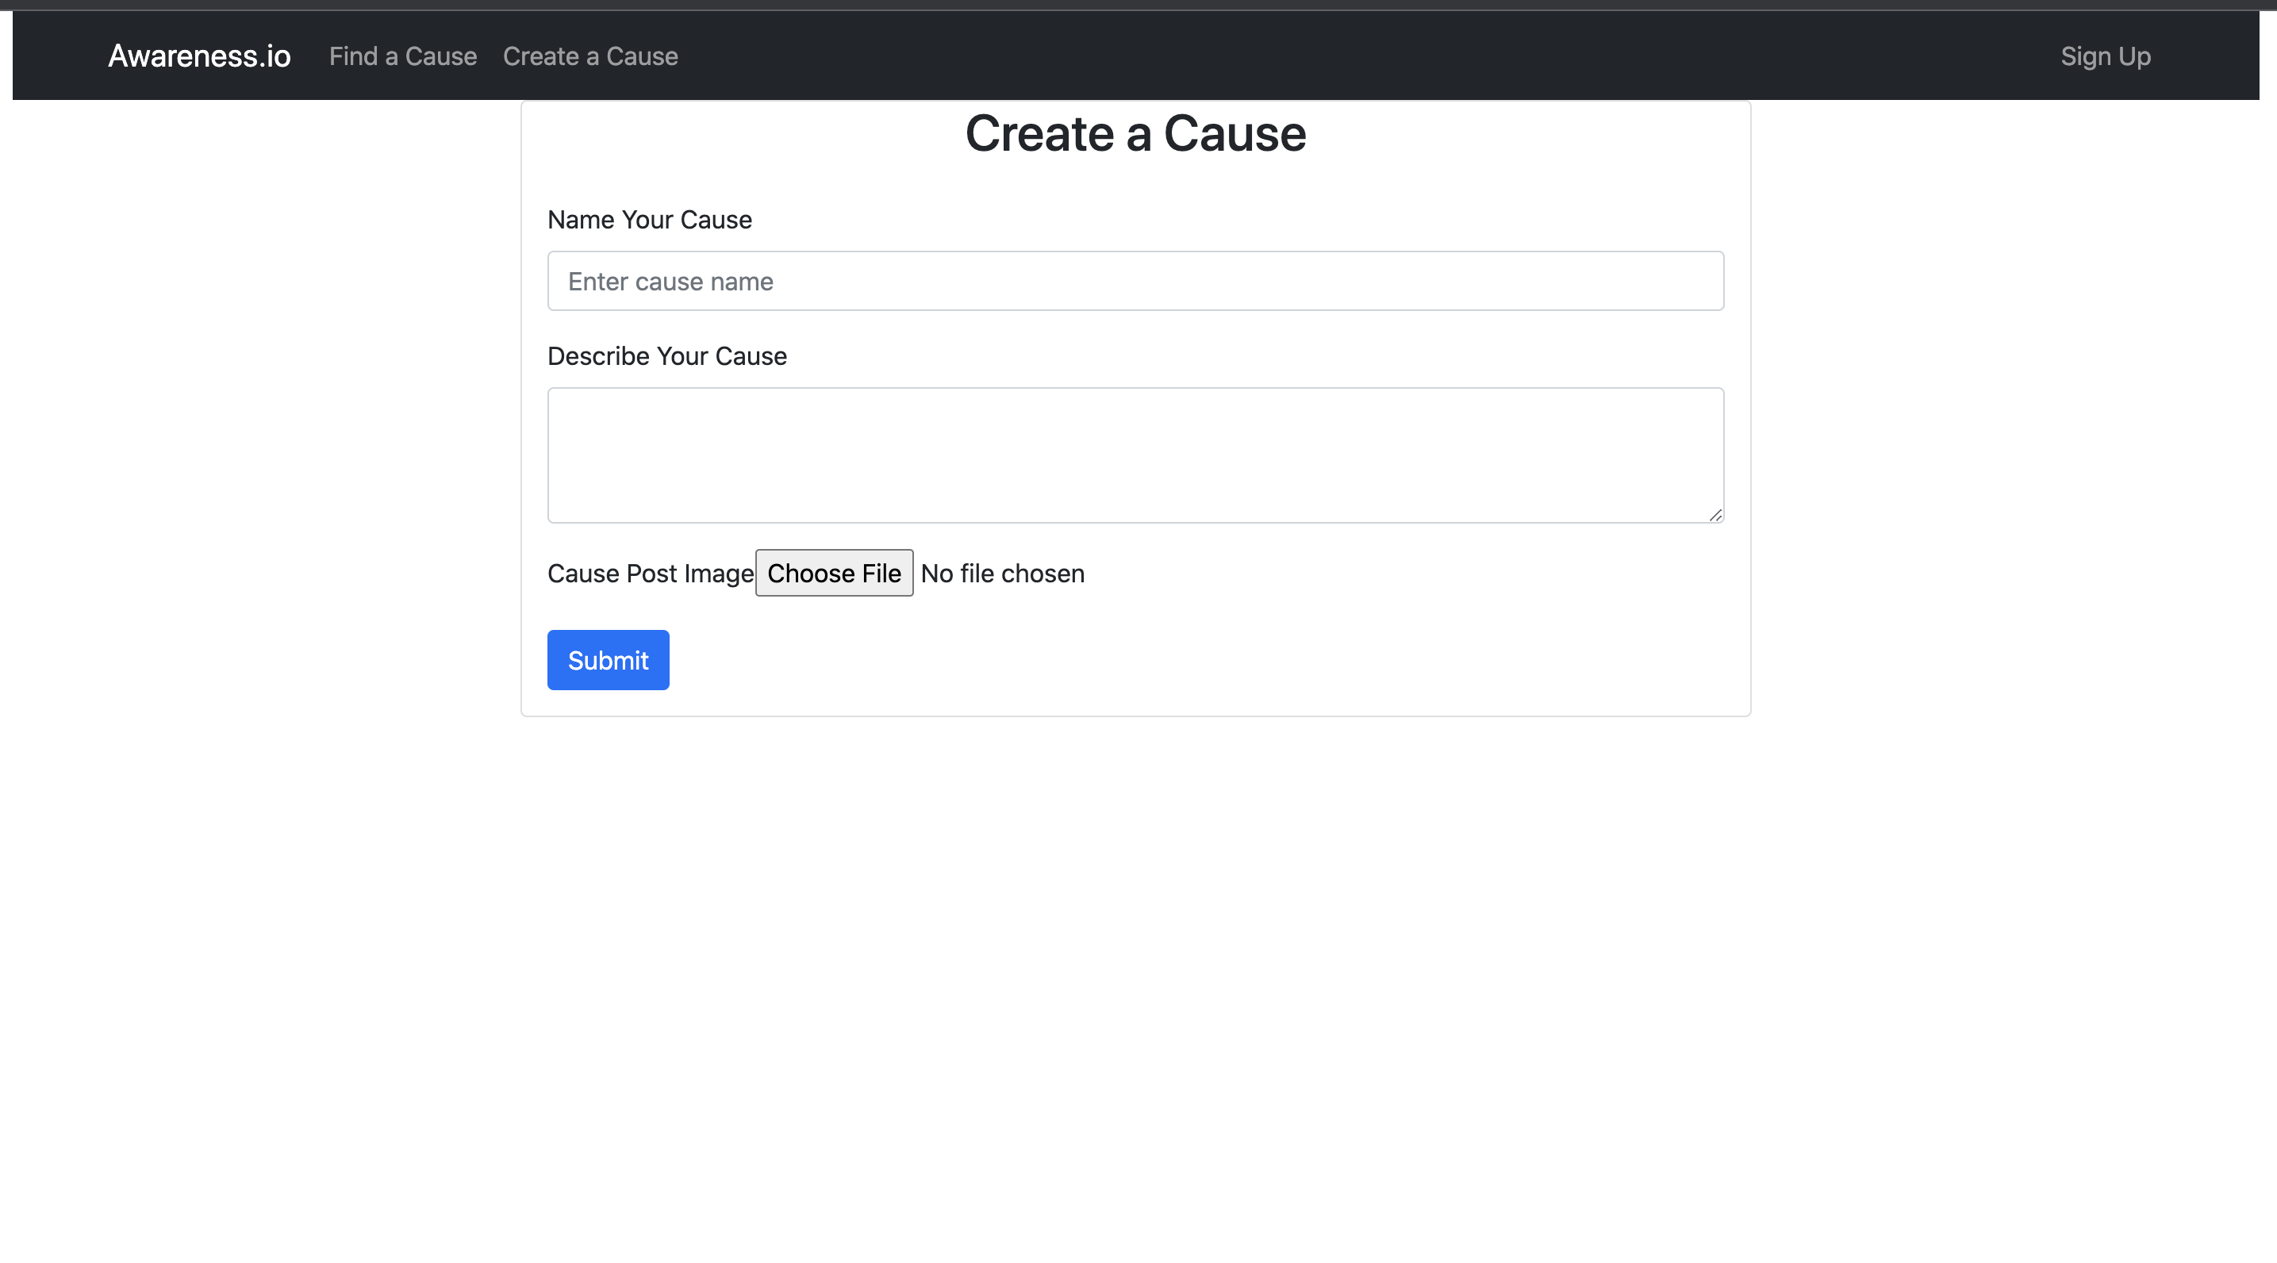Click the No file chosen text
This screenshot has height=1263, width=2277.
point(1001,573)
